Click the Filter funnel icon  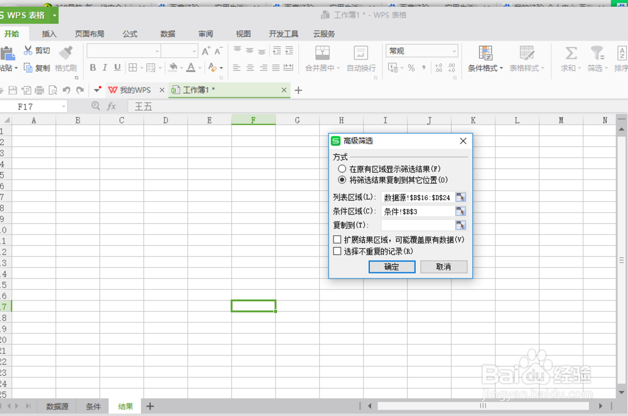[597, 53]
